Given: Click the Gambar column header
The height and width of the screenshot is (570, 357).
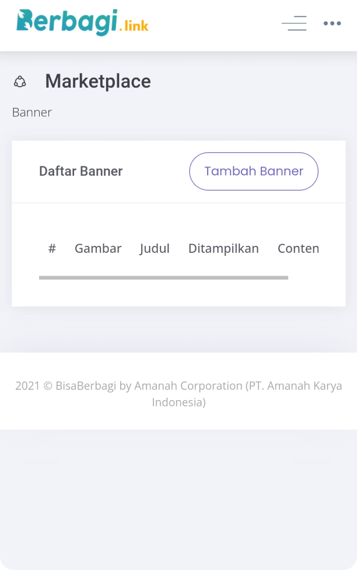Looking at the screenshot, I should click(98, 248).
